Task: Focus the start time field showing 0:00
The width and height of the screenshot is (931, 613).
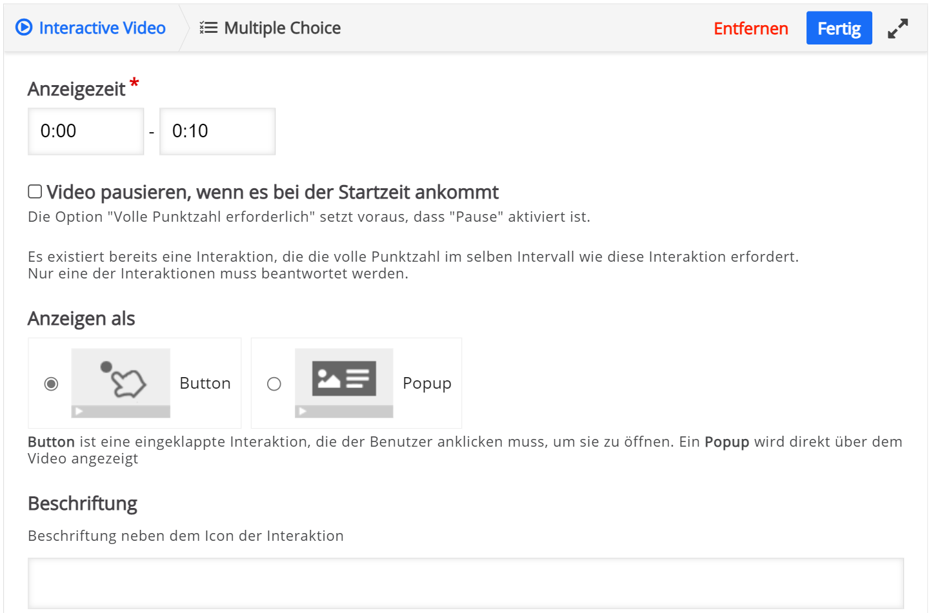Action: [86, 131]
